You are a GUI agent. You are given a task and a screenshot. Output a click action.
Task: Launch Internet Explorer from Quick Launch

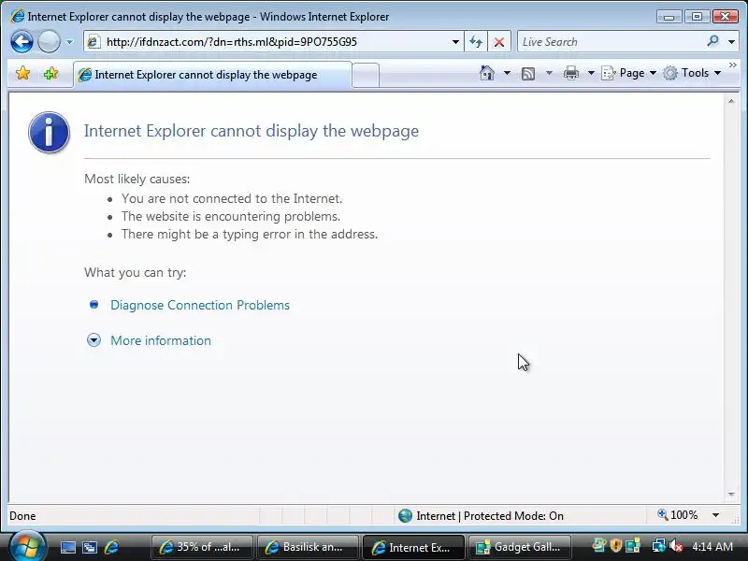111,547
